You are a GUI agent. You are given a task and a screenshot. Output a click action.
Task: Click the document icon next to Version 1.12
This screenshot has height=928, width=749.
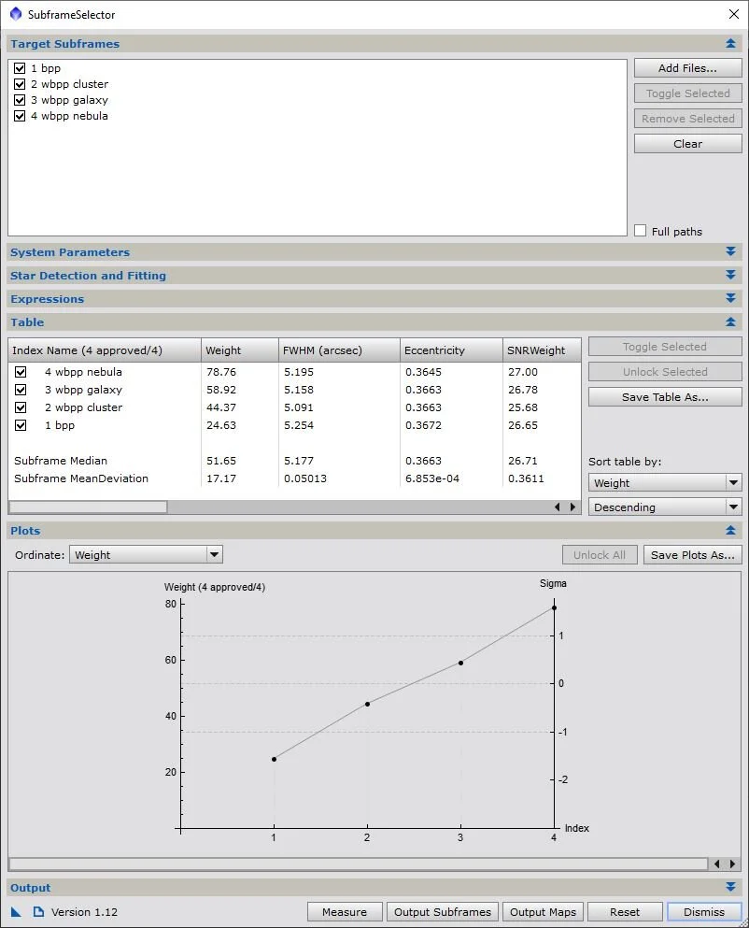click(38, 911)
